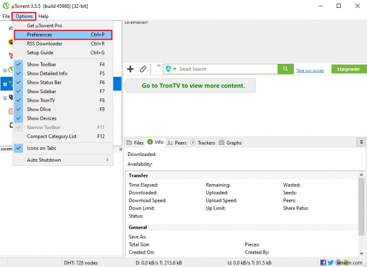
Task: Add a torrent using the plus icon
Action: [x=130, y=69]
